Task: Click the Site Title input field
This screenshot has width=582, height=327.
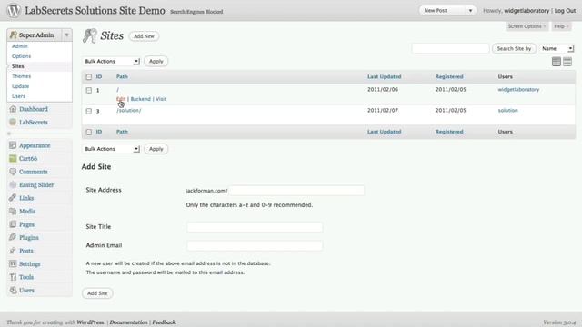Action: pos(255,227)
